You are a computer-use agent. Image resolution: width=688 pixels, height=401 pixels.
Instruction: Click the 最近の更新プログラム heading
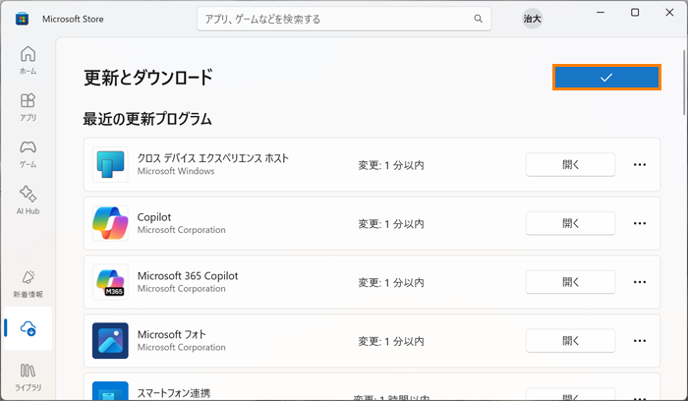point(147,119)
